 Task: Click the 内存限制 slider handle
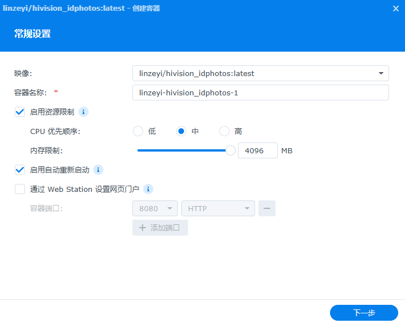pyautogui.click(x=231, y=150)
